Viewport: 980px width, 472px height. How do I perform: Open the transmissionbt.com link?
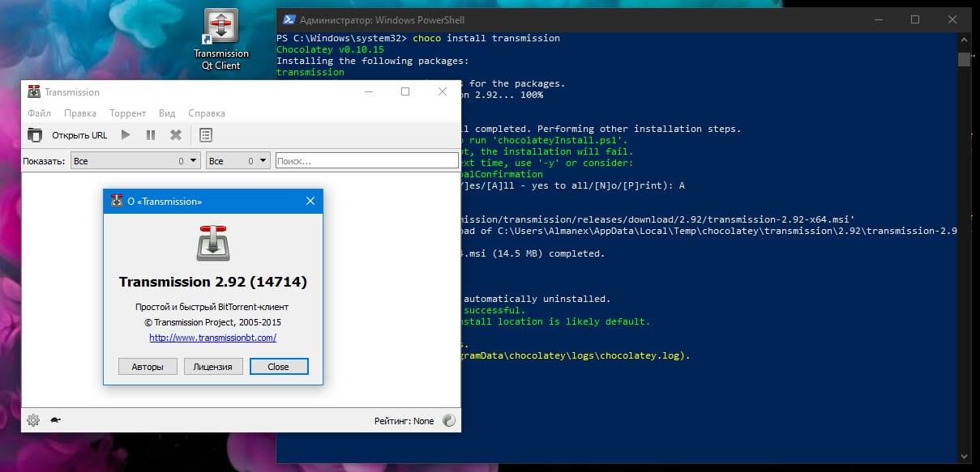(x=213, y=338)
